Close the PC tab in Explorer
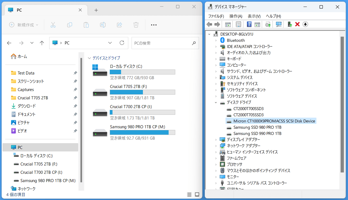Image resolution: width=348 pixels, height=200 pixels. tap(80, 10)
